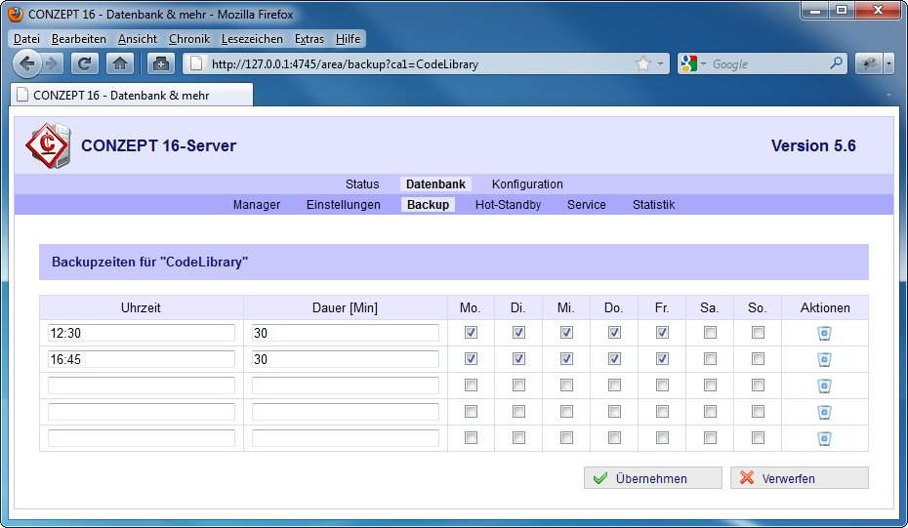The image size is (908, 528).
Task: Click the Uhrzeit field containing 16:45
Action: [x=142, y=359]
